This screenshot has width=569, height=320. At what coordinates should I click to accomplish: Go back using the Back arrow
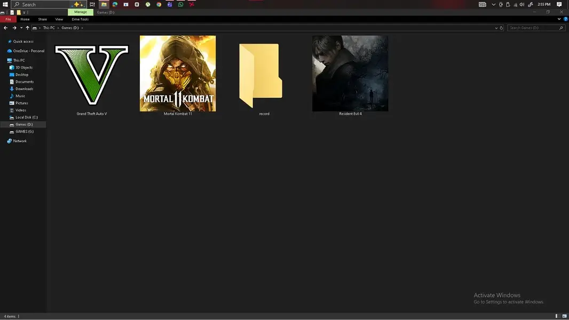(x=5, y=28)
